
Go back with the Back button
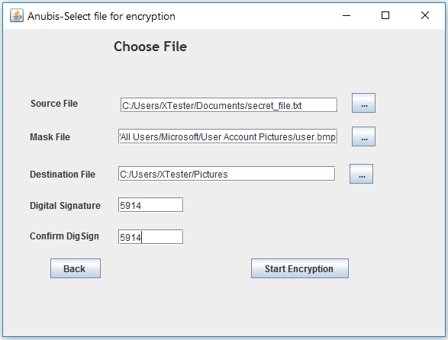[x=76, y=268]
